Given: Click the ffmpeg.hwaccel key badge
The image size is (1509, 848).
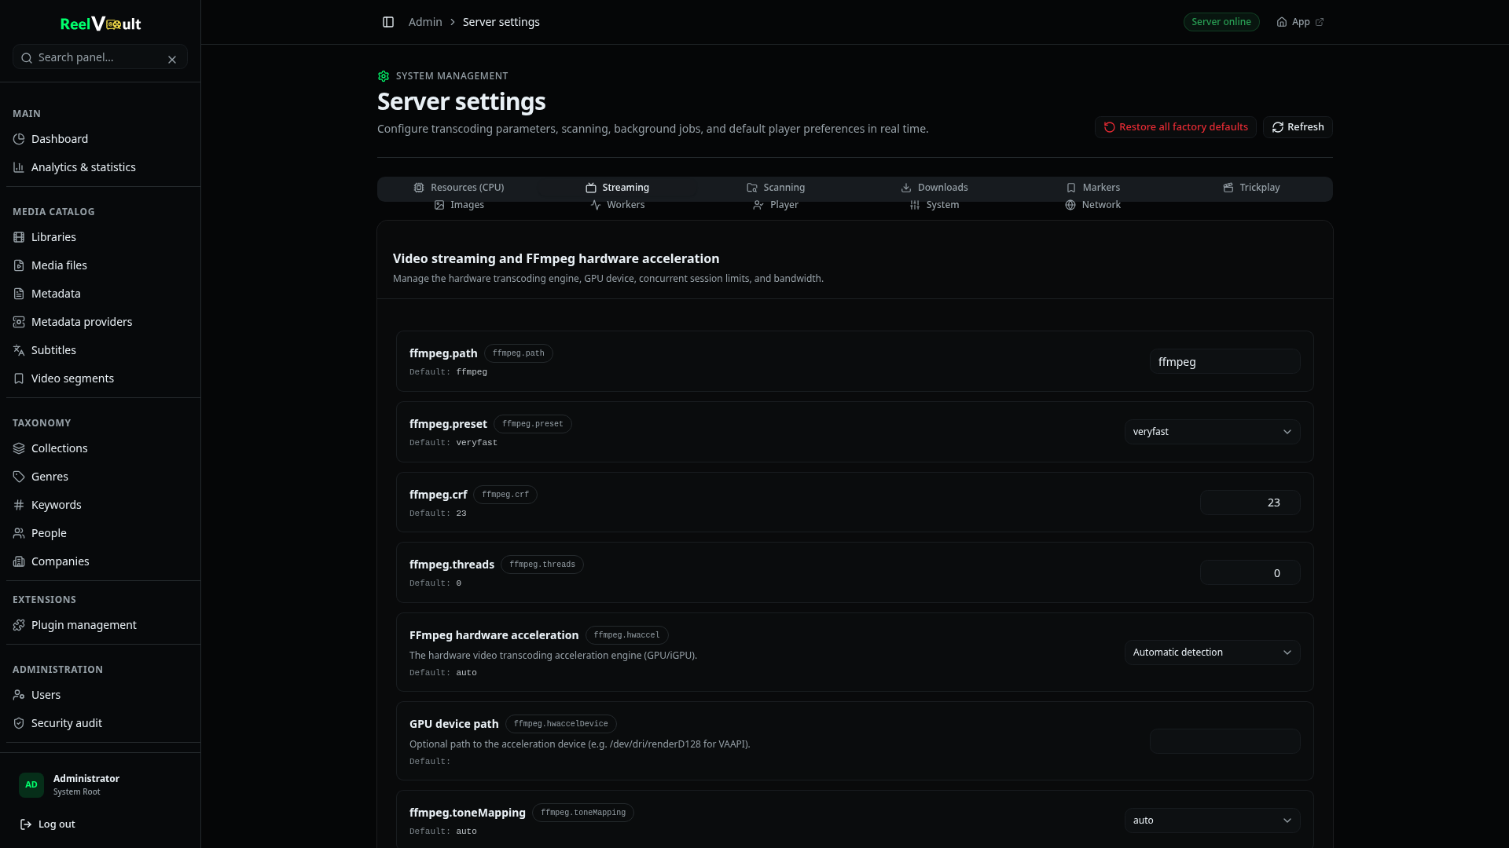Looking at the screenshot, I should [626, 635].
